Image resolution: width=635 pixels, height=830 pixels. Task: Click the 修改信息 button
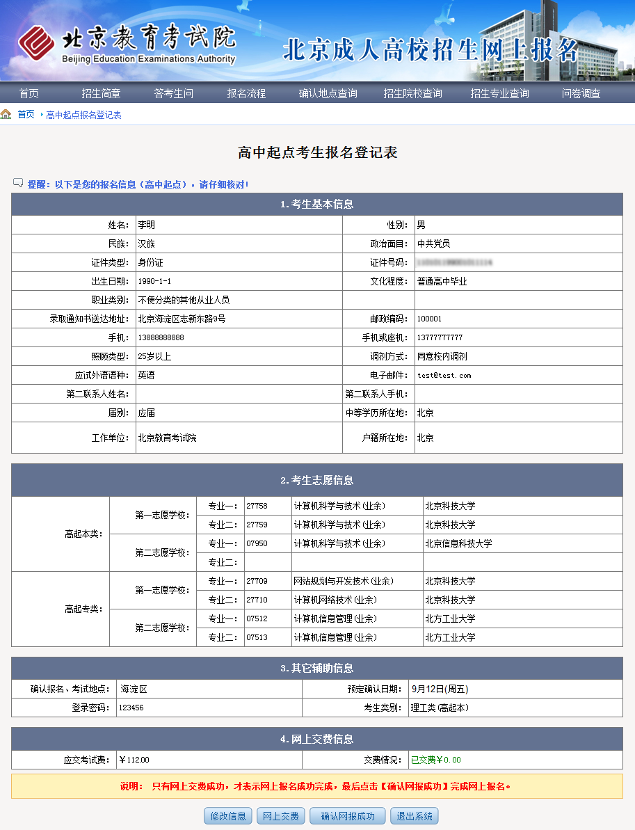click(228, 816)
